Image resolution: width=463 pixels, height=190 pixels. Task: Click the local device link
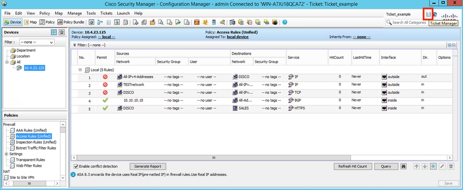click(238, 37)
